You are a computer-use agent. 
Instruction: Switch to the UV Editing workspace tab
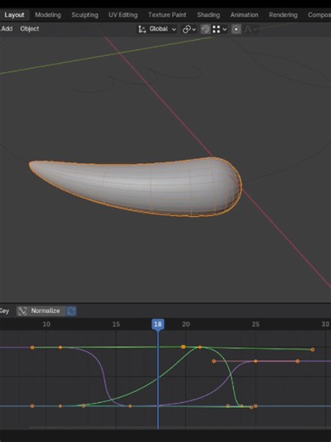coord(123,14)
